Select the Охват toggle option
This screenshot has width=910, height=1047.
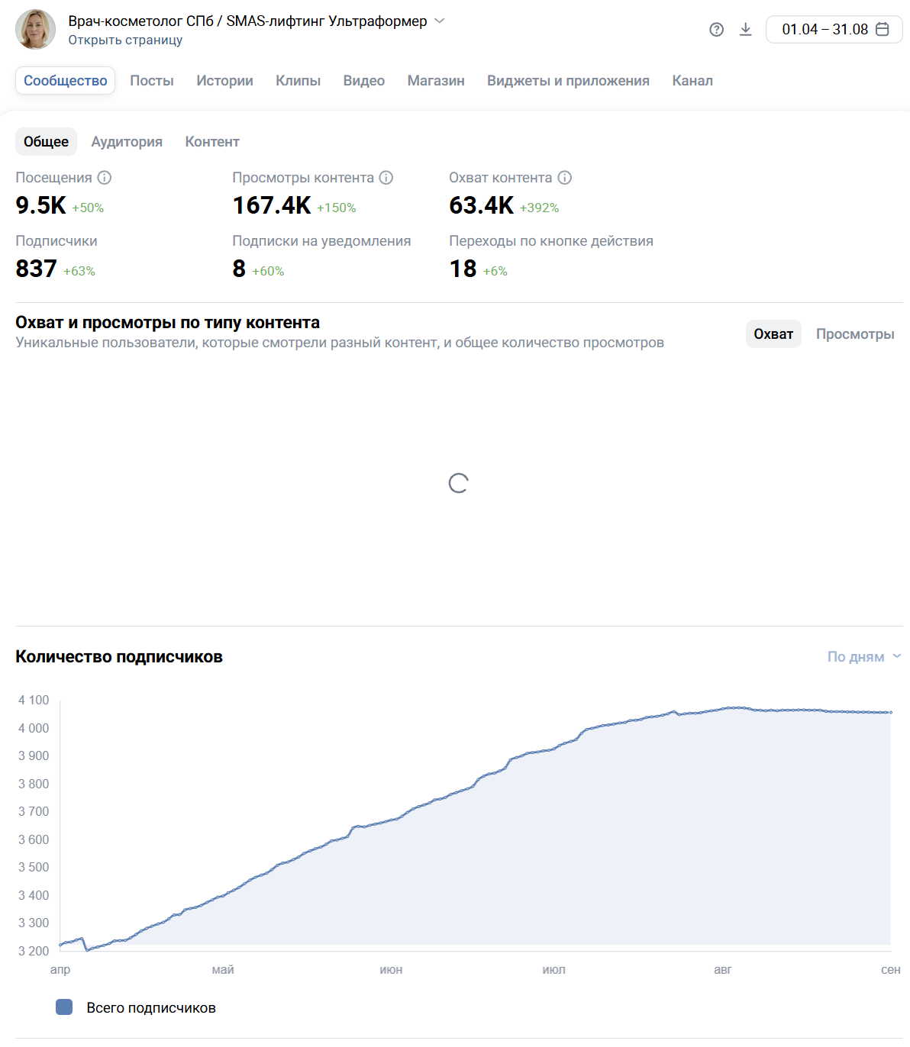[773, 334]
